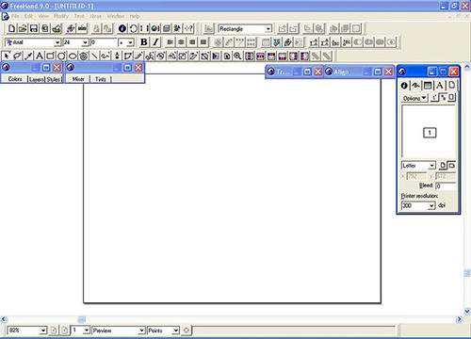The width and height of the screenshot is (471, 339).
Task: Switch to the Tints tab
Action: point(101,79)
